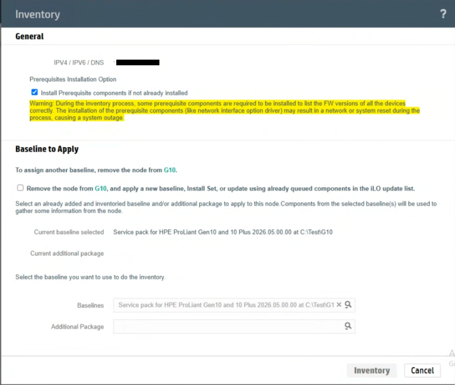Click the 'Inventory' dialog title
The image size is (455, 385).
click(x=37, y=14)
